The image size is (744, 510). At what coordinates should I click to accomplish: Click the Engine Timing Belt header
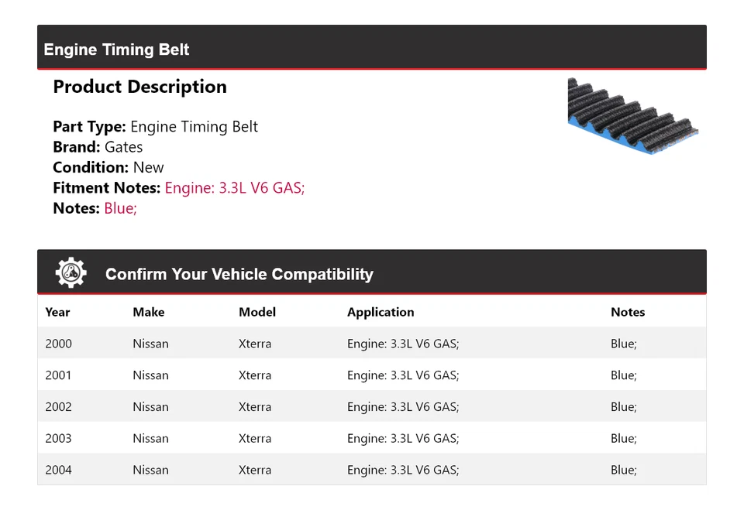117,50
